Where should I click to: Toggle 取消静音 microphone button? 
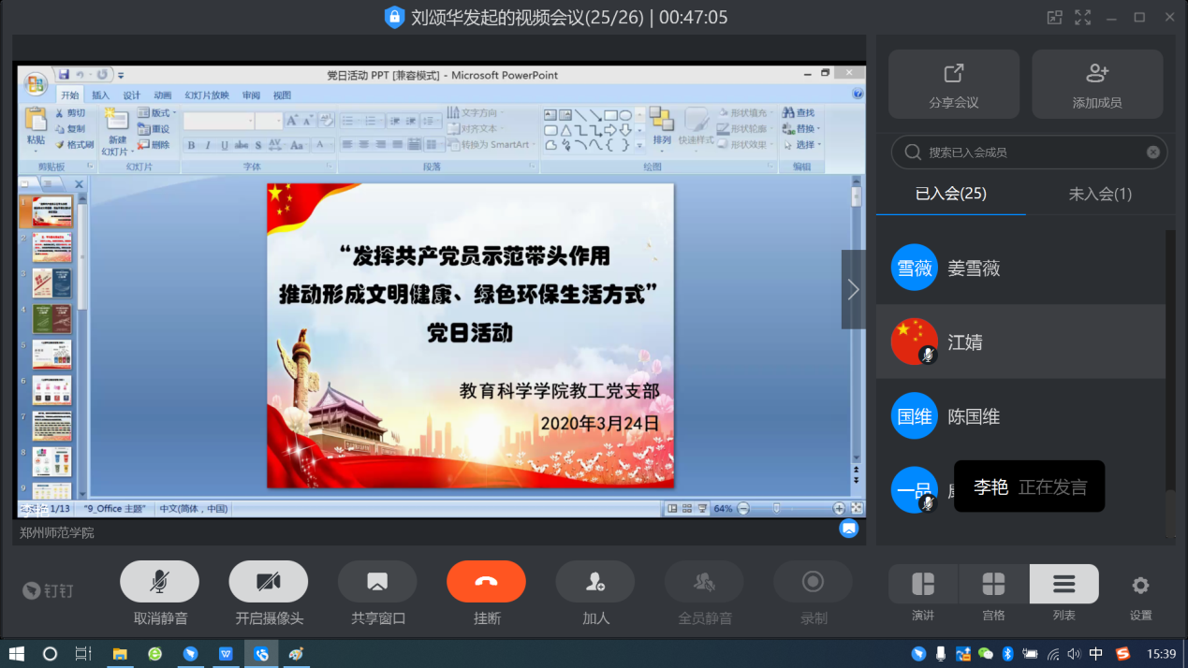click(159, 582)
